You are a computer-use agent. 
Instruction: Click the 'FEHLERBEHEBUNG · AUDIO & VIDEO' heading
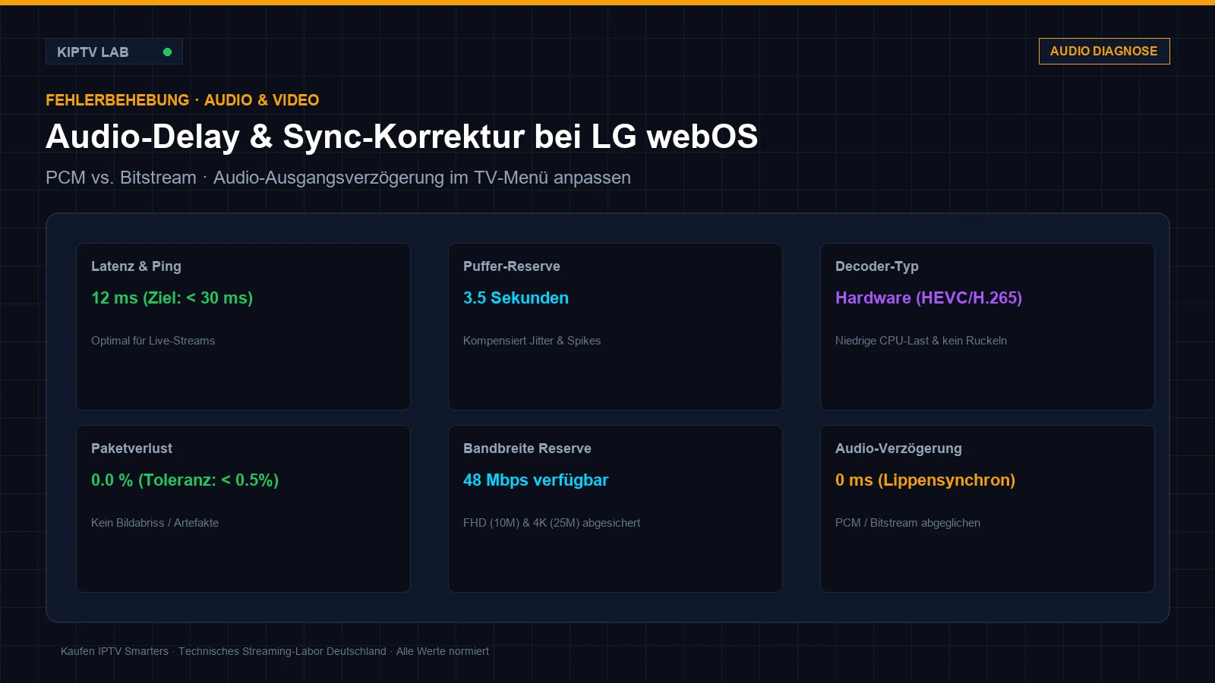[182, 100]
